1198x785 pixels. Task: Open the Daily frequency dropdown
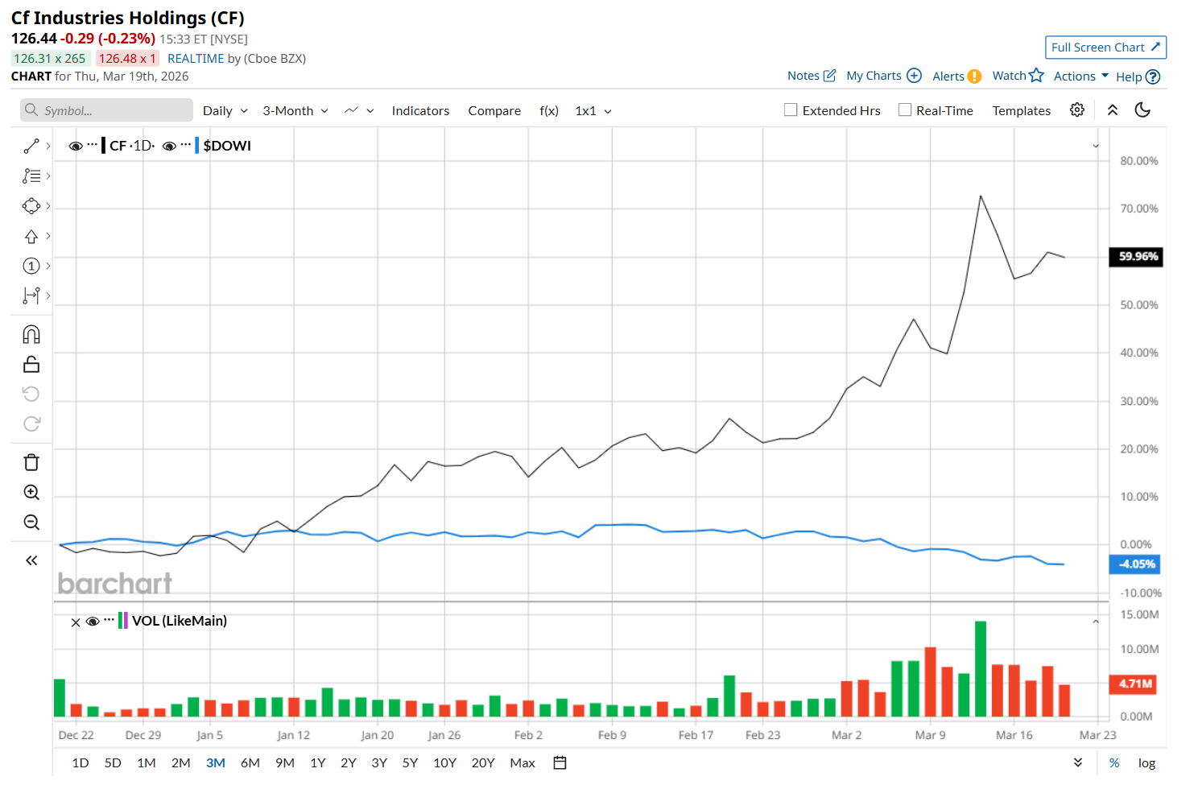(225, 110)
